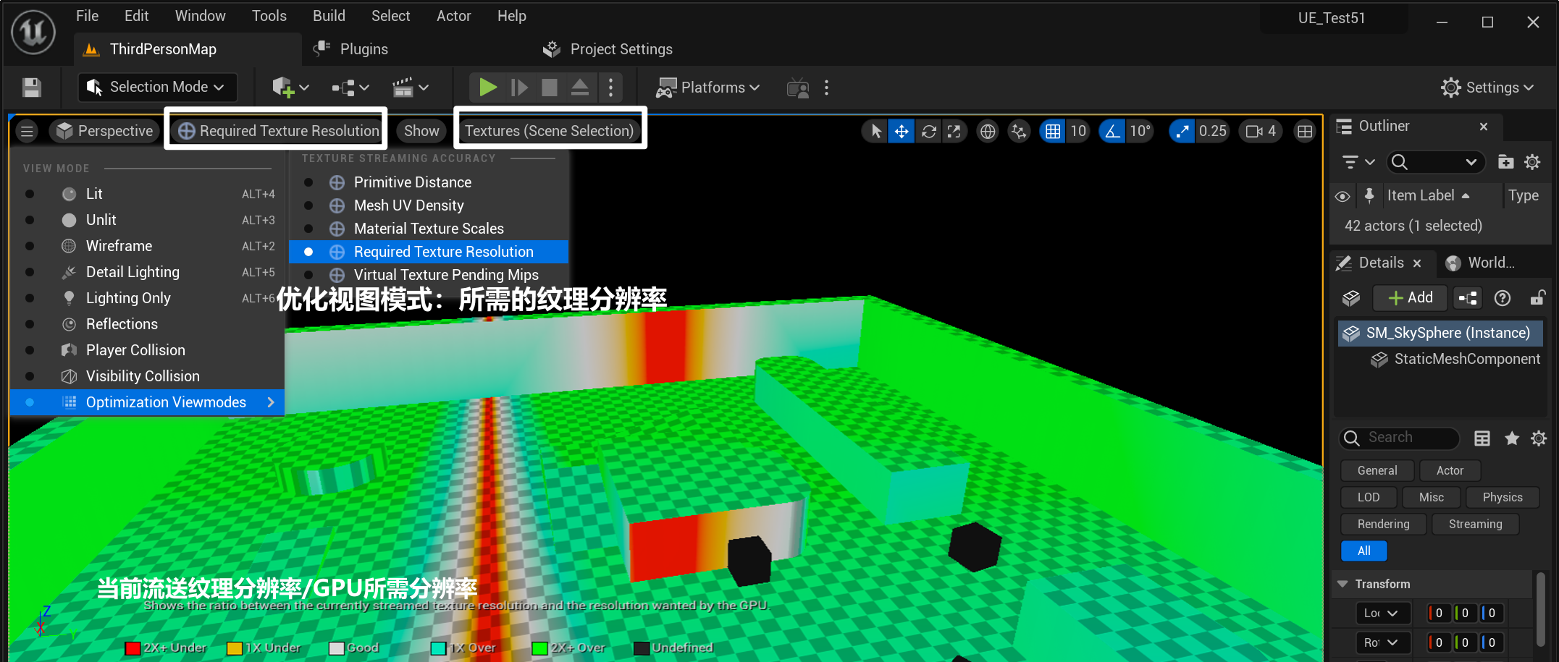Click the Show button in the viewport toolbar
Viewport: 1559px width, 662px height.
click(x=421, y=131)
